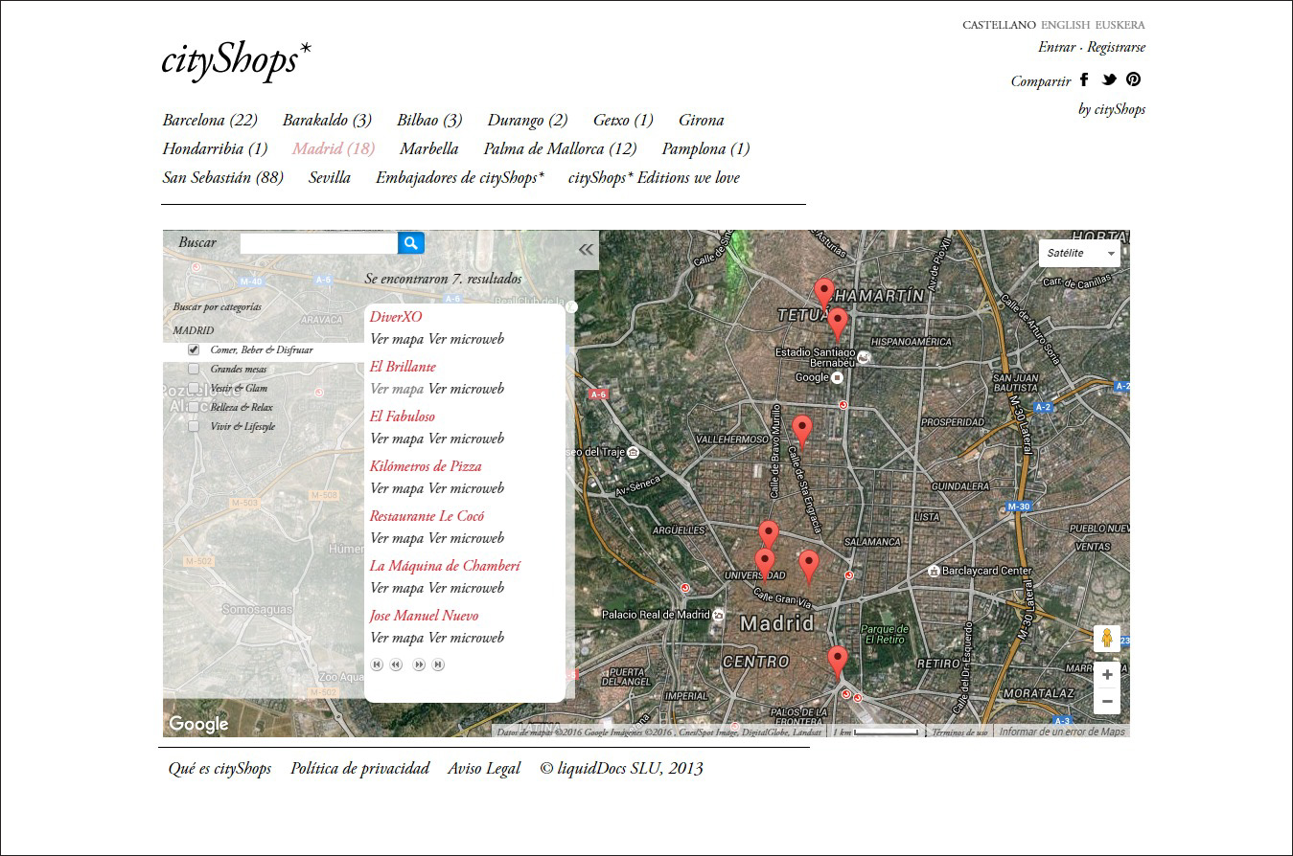Open Aviso Legal link
Viewport: 1293px width, 856px height.
[484, 768]
